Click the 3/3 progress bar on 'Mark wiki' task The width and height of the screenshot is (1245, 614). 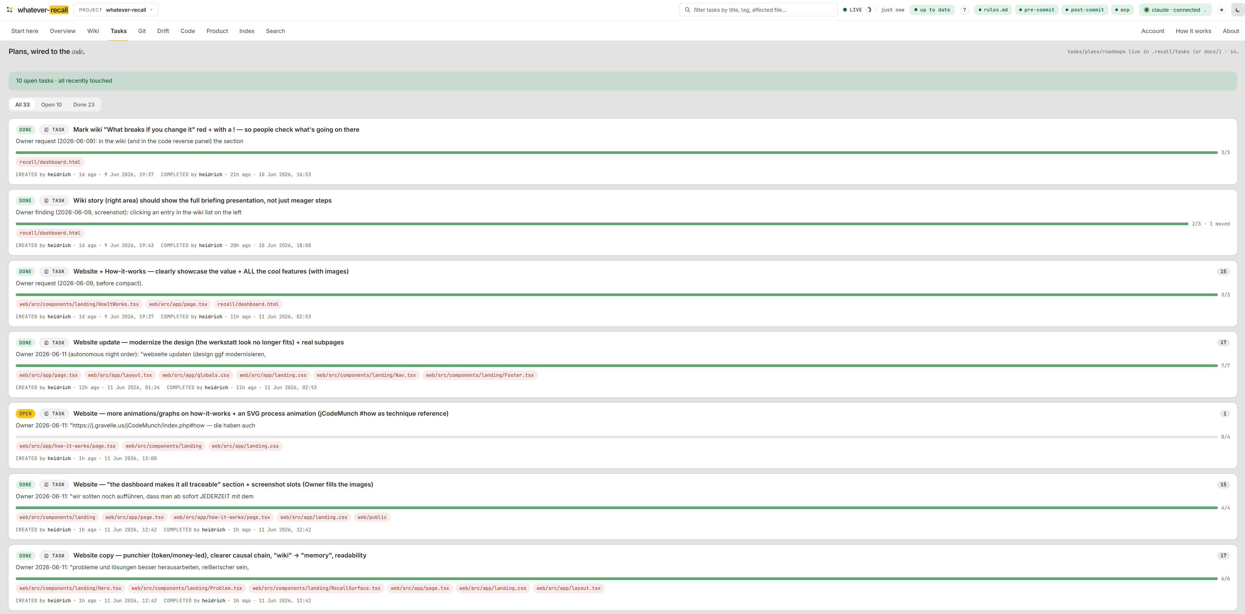616,152
